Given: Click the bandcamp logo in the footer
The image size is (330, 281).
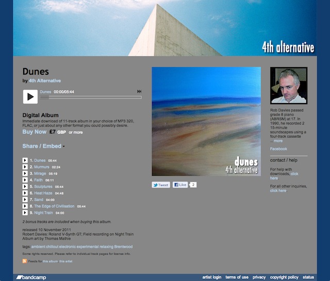Looking at the screenshot, I should point(31,277).
